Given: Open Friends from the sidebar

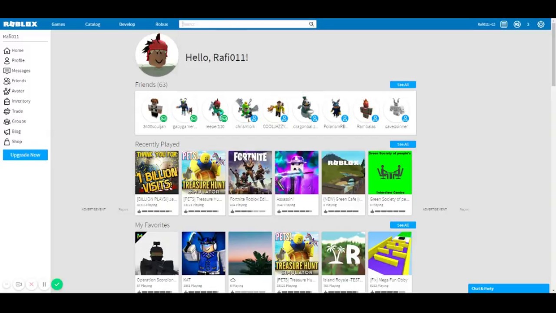Looking at the screenshot, I should click(x=15, y=81).
